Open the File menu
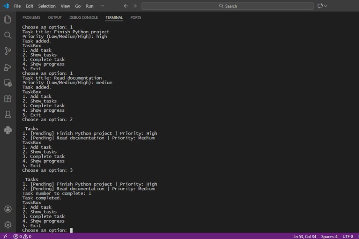Screen dimensions: 359x239 click(17, 6)
